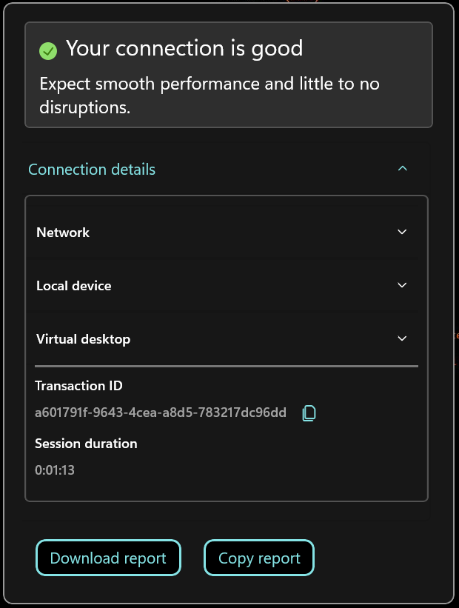Expand the Network section chevron
This screenshot has height=608, width=459.
[x=403, y=232]
